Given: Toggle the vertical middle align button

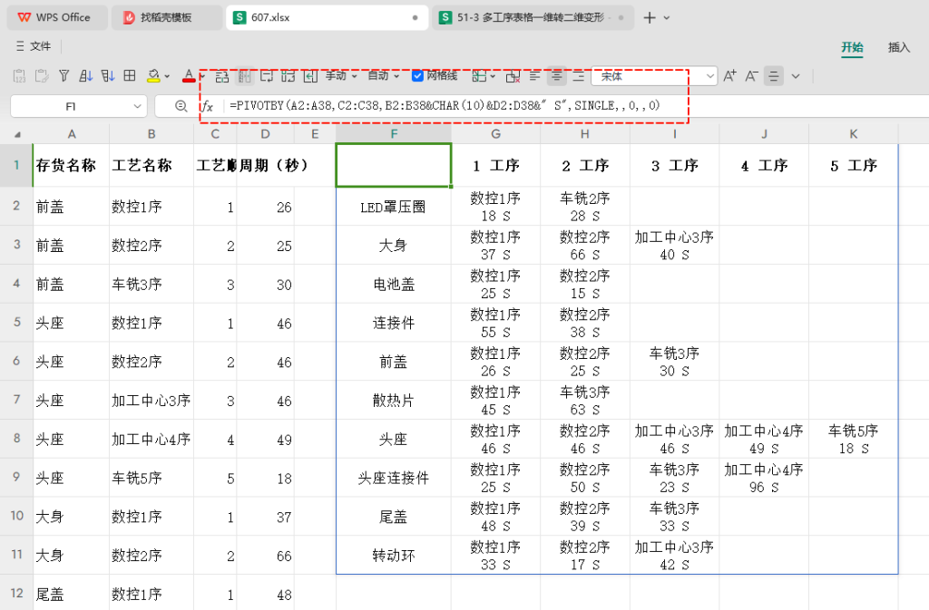Looking at the screenshot, I should [773, 76].
